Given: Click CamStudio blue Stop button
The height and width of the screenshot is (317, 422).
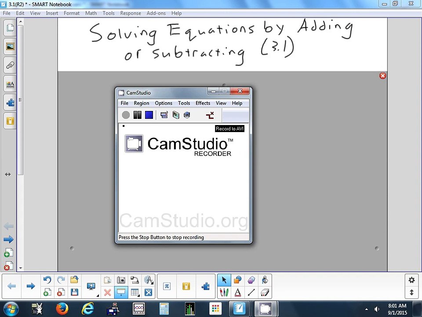Looking at the screenshot, I should coord(149,115).
